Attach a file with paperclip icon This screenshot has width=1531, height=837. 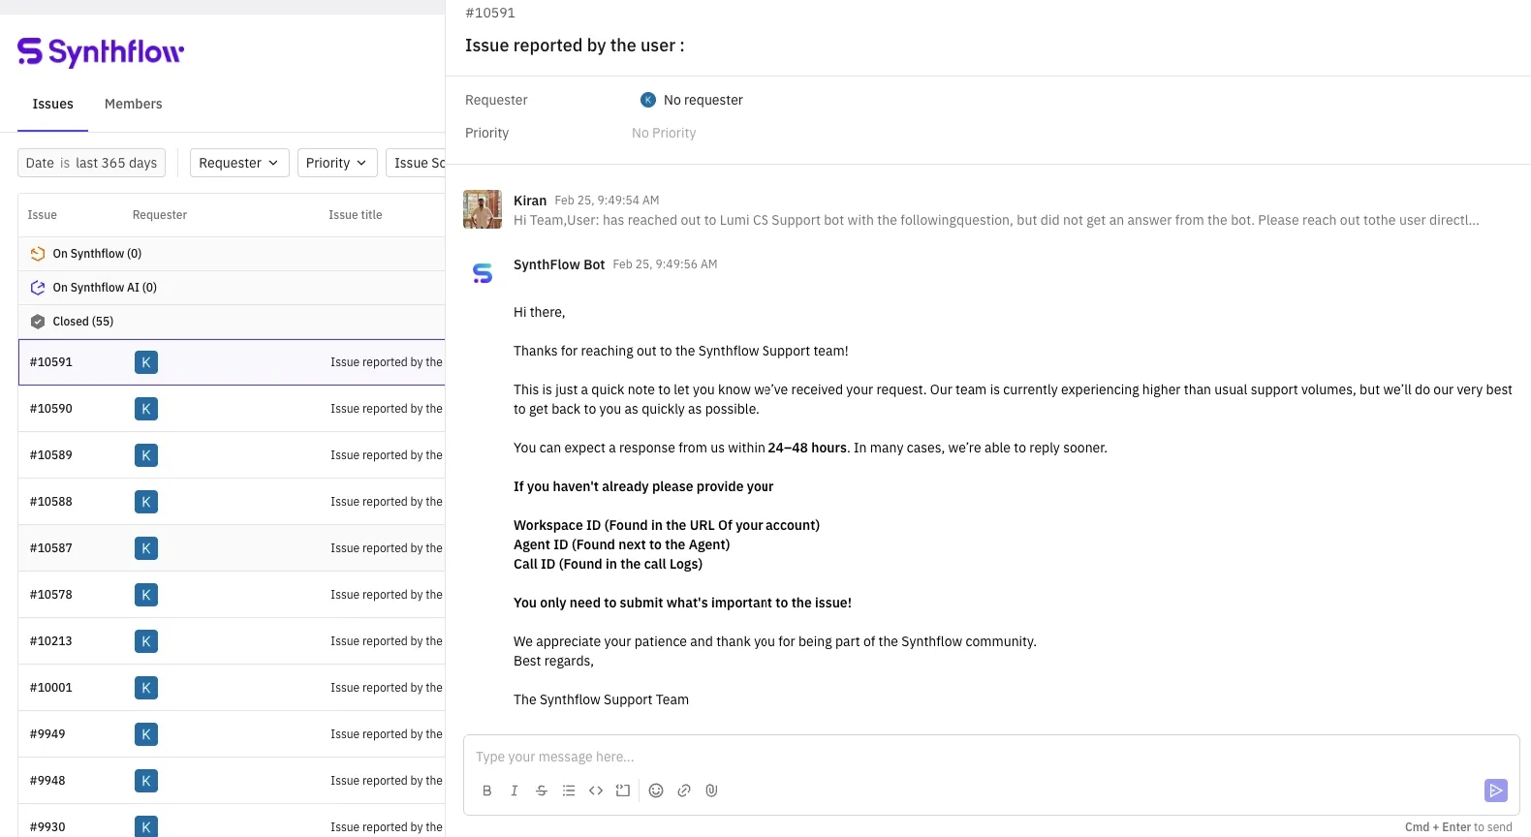711,790
